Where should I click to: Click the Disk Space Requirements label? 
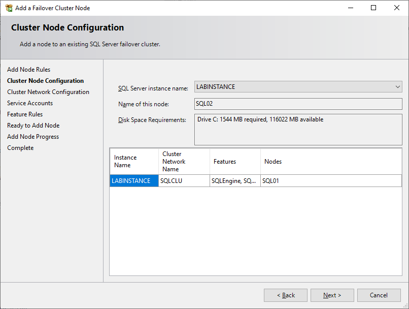click(x=152, y=120)
